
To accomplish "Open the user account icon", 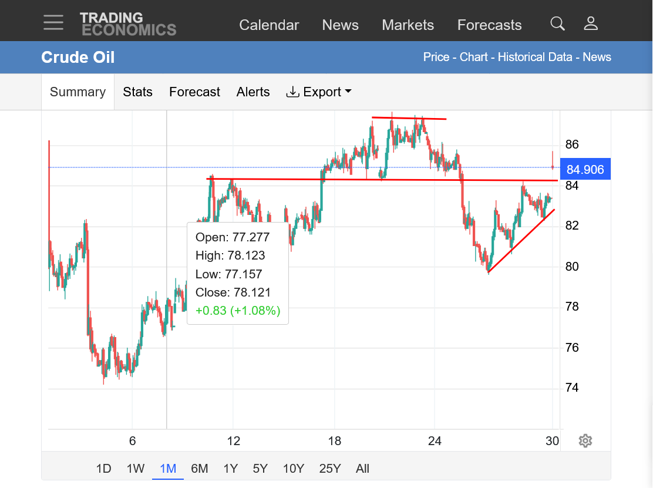I will pos(591,23).
